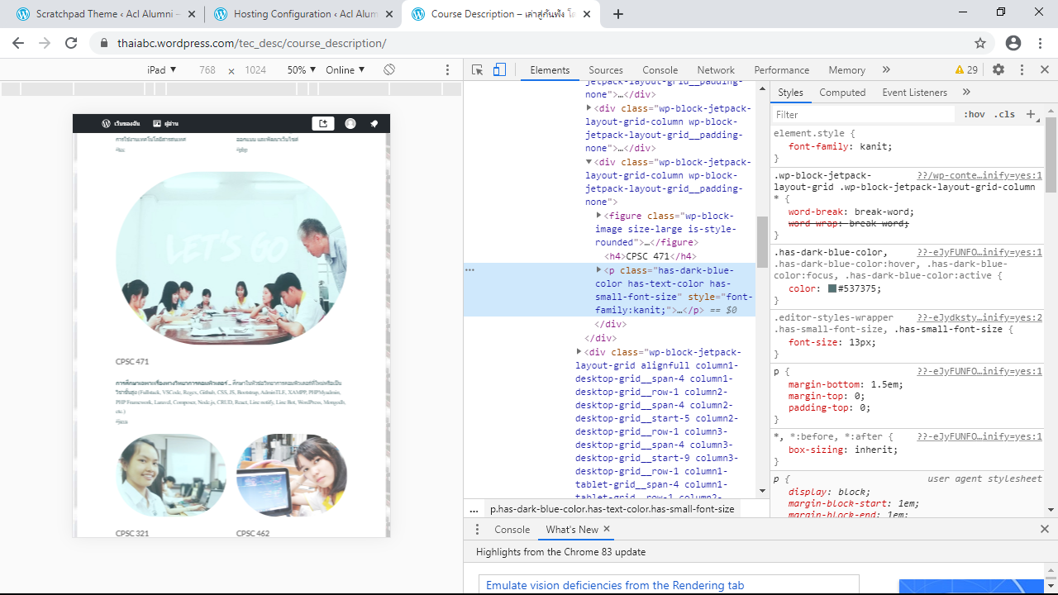Click the new style rule plus icon
1058x595 pixels.
coord(1031,115)
